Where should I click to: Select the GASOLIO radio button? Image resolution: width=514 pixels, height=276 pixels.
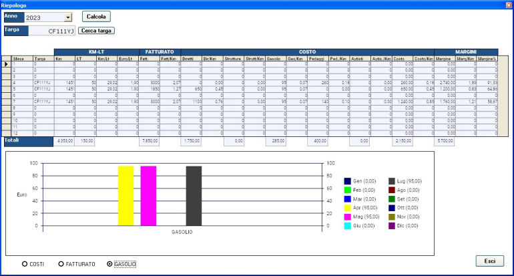coord(110,264)
